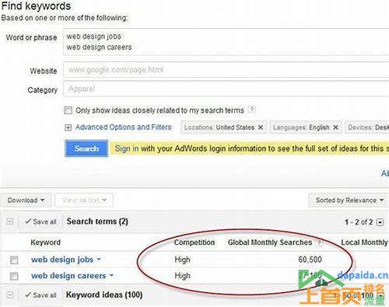
Task: Click the Search button
Action: (x=86, y=148)
